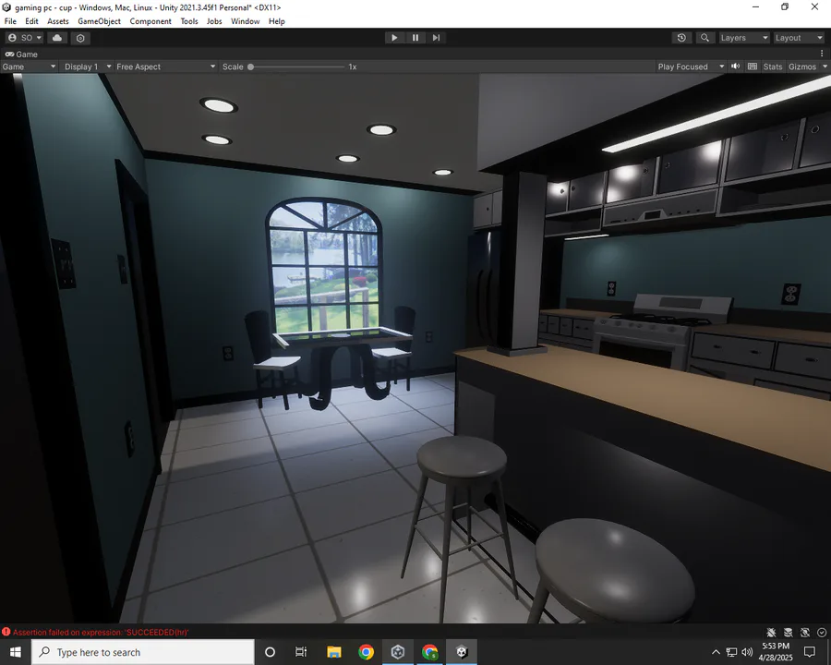Open the Windows Start button

(x=16, y=652)
